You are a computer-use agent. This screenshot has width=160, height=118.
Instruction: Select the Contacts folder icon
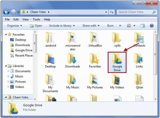click(x=139, y=37)
